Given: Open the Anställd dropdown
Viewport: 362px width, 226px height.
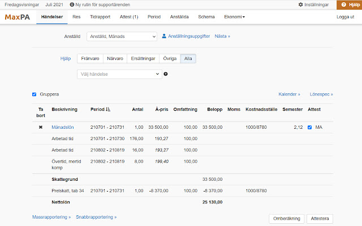Looking at the screenshot, I should tap(122, 36).
